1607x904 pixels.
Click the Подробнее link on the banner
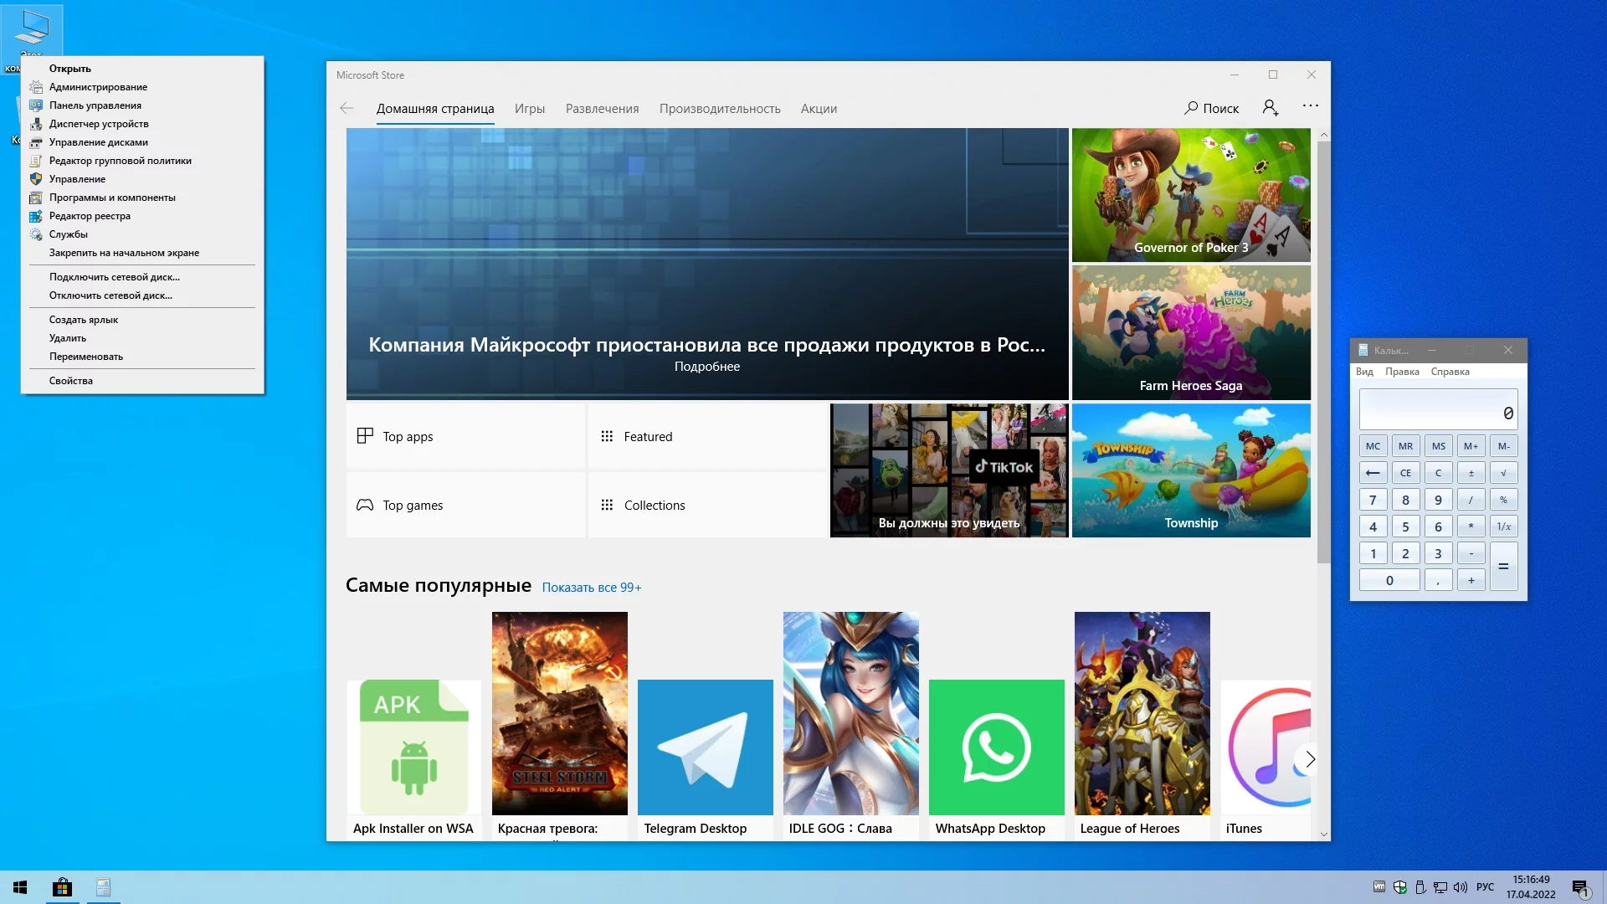(706, 367)
